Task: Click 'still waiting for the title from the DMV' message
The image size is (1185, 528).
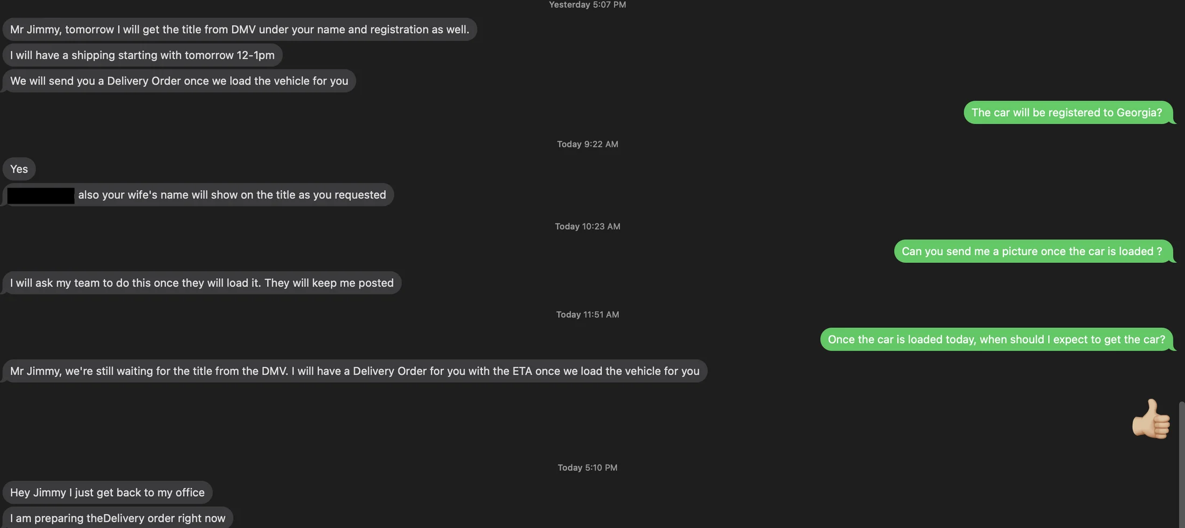Action: click(x=354, y=371)
